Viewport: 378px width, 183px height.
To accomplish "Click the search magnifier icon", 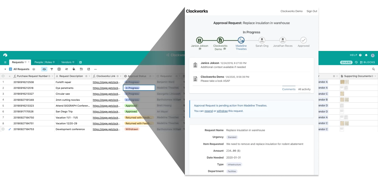I will click(373, 69).
